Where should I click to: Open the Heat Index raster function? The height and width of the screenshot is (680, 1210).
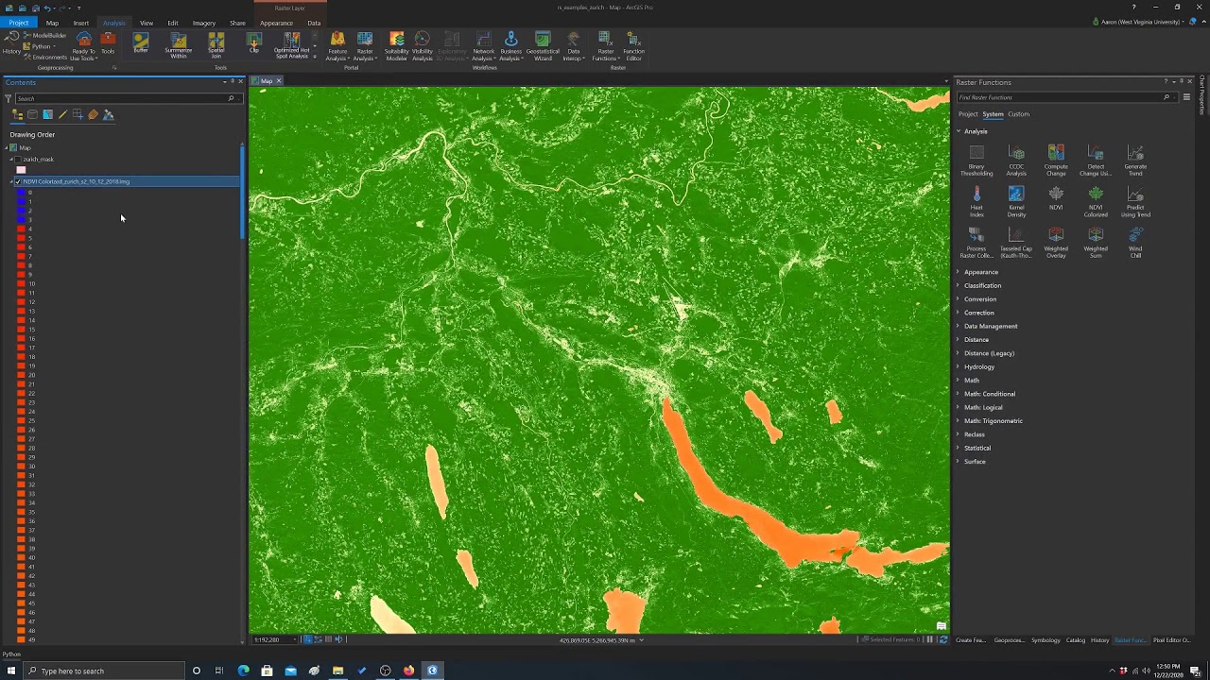click(977, 201)
